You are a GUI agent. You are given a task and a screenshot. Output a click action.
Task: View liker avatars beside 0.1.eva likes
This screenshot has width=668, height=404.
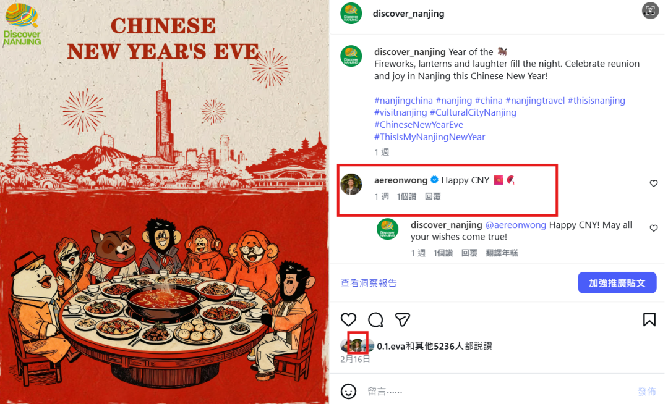[357, 346]
